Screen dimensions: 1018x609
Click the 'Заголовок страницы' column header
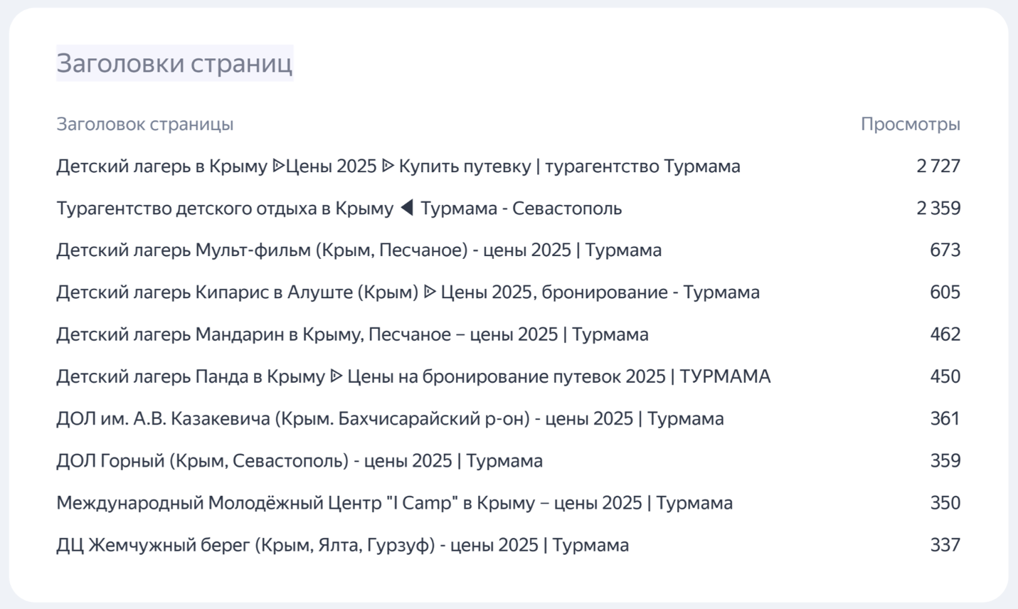click(145, 124)
